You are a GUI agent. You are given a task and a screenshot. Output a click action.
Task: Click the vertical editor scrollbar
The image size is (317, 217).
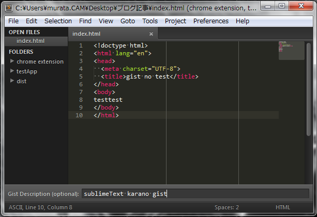pos(308,89)
